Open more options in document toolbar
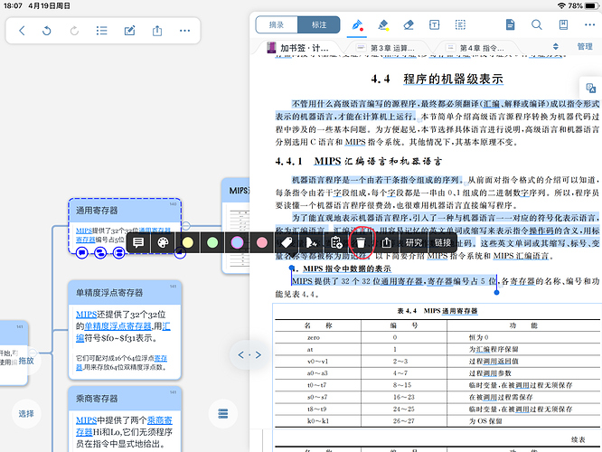Viewport: 602px width, 452px height. (x=589, y=25)
